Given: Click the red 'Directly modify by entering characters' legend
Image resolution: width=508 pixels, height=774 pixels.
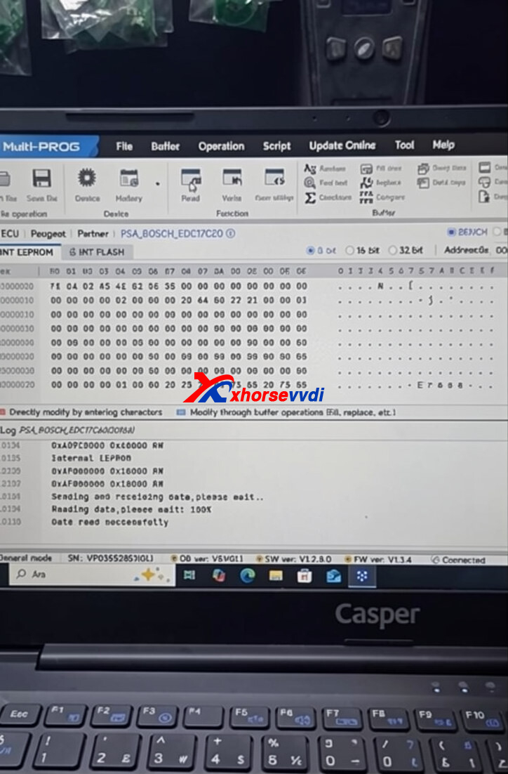Looking at the screenshot, I should click(81, 412).
